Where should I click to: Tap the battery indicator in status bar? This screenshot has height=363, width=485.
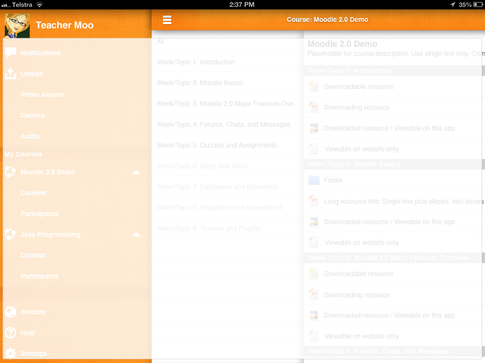pos(478,5)
